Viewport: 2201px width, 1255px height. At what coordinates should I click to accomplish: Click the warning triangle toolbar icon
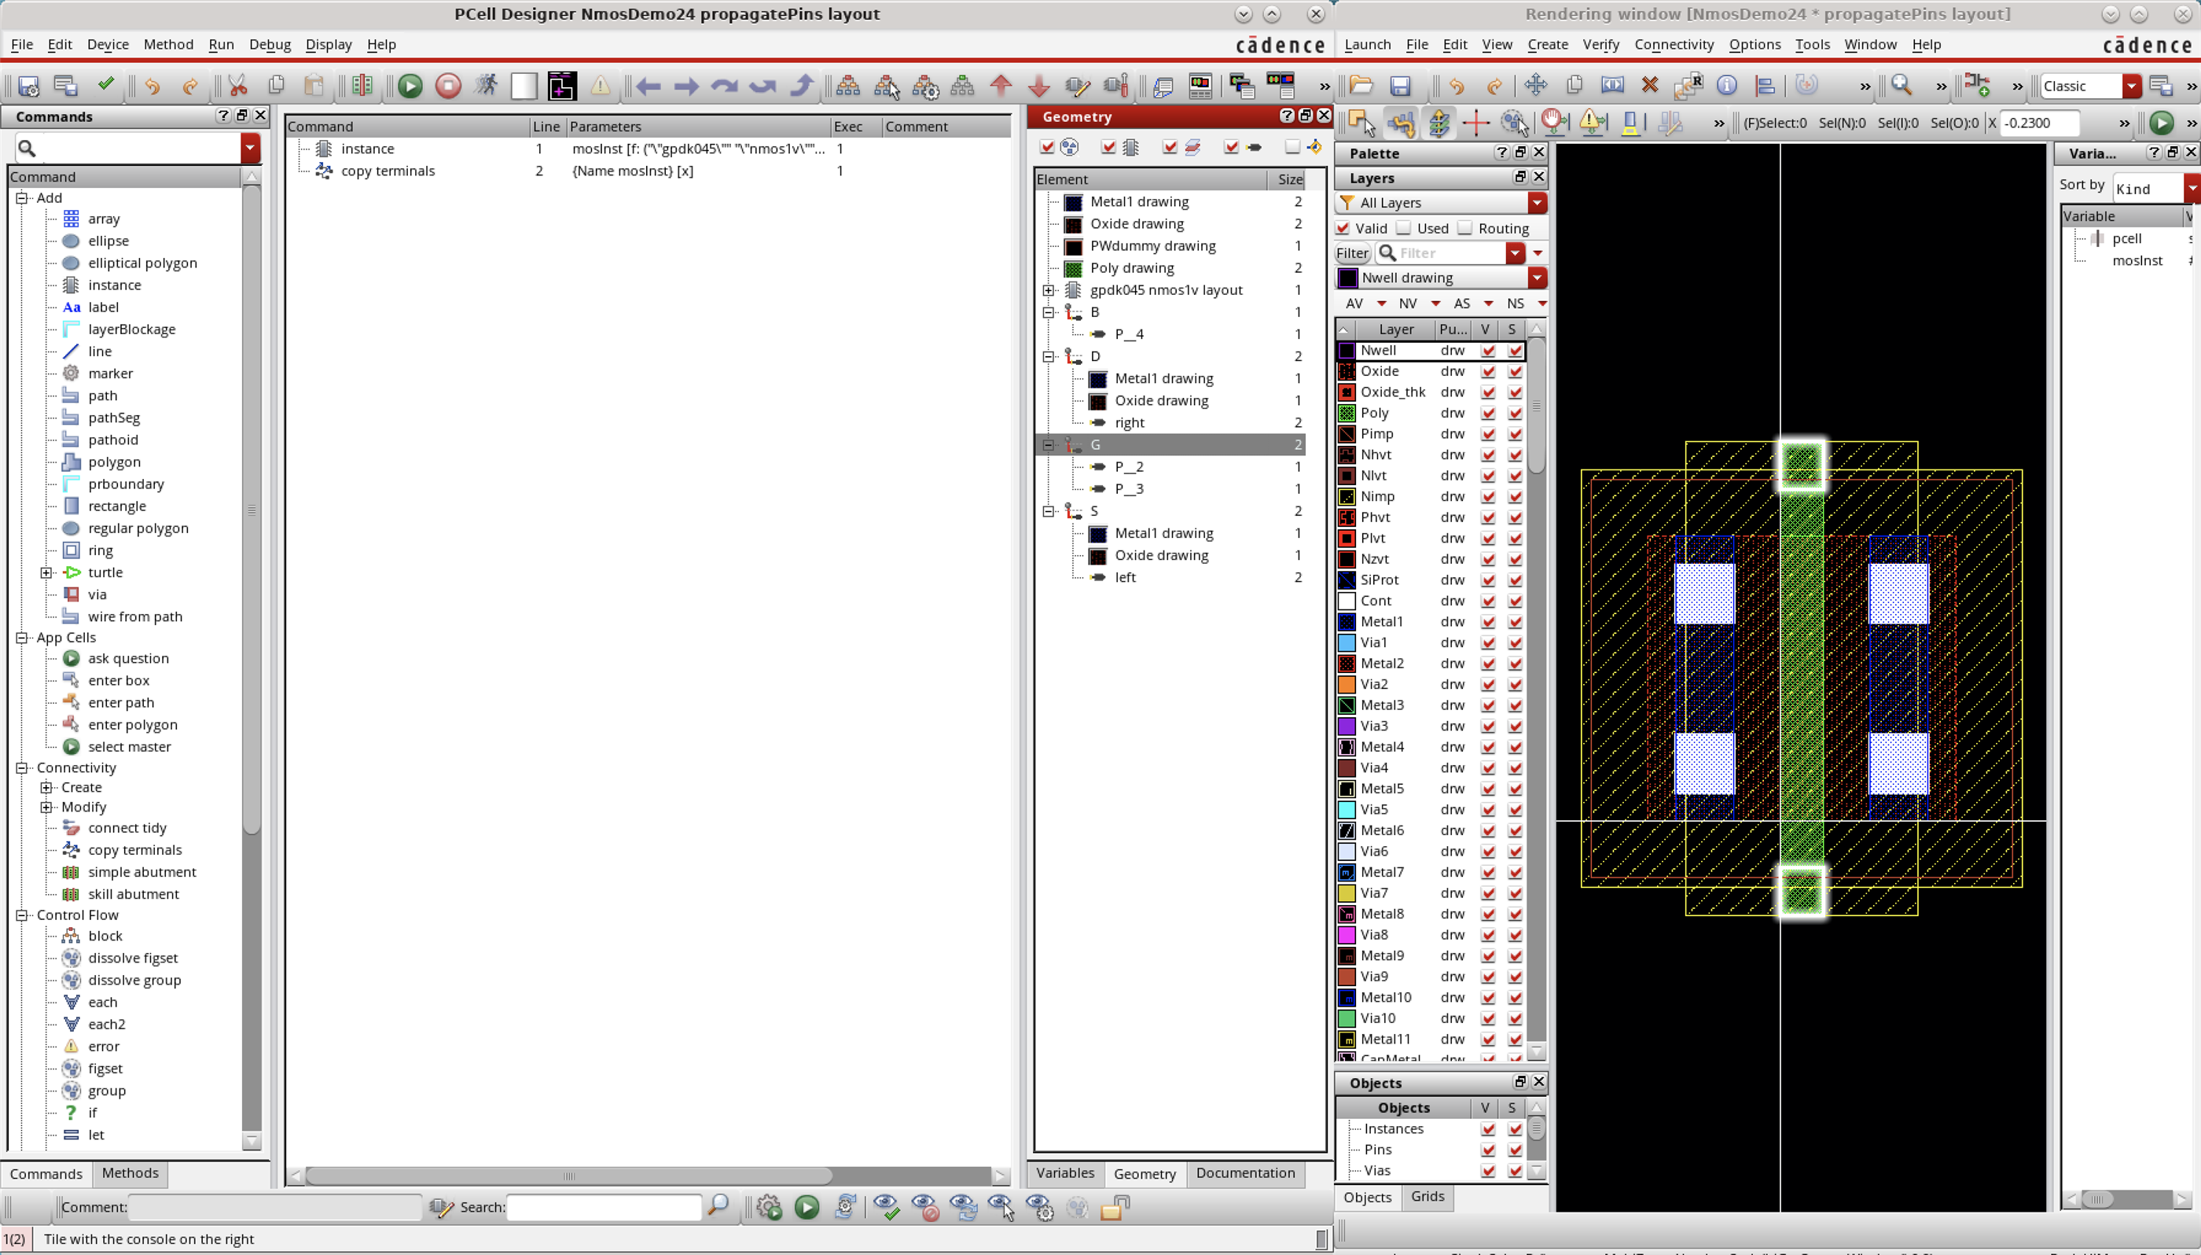tap(601, 86)
